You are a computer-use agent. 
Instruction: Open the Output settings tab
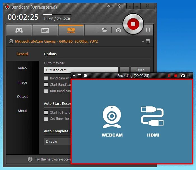pos(22,96)
